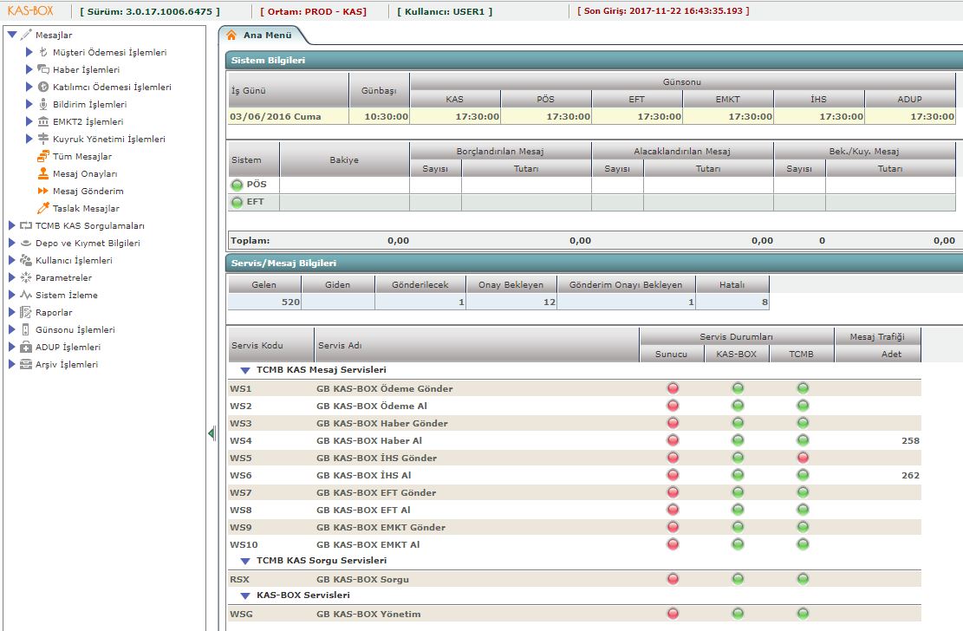963x631 pixels.
Task: Click the Kullanıcı İşlemleri users icon
Action: [x=26, y=261]
